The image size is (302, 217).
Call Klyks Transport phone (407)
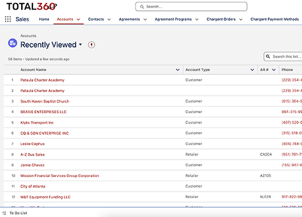click(x=292, y=122)
